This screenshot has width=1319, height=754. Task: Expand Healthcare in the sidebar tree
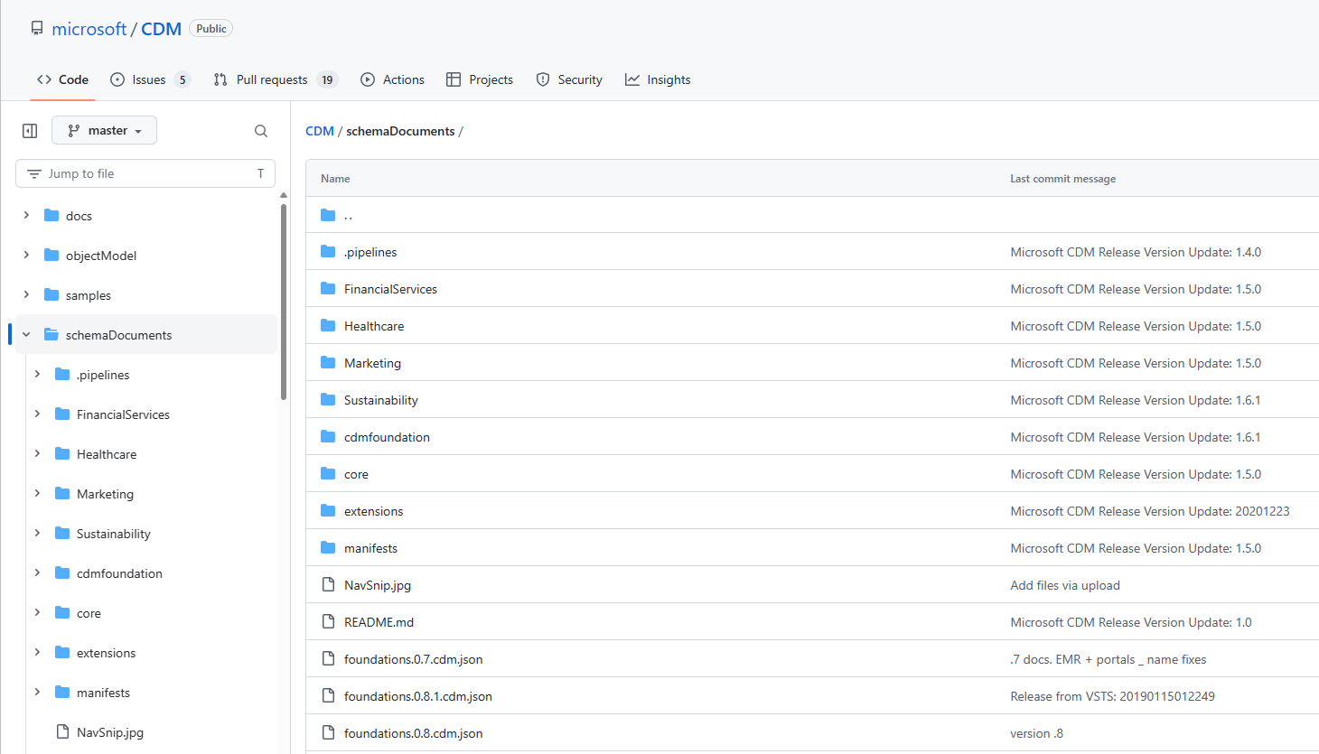(x=37, y=454)
